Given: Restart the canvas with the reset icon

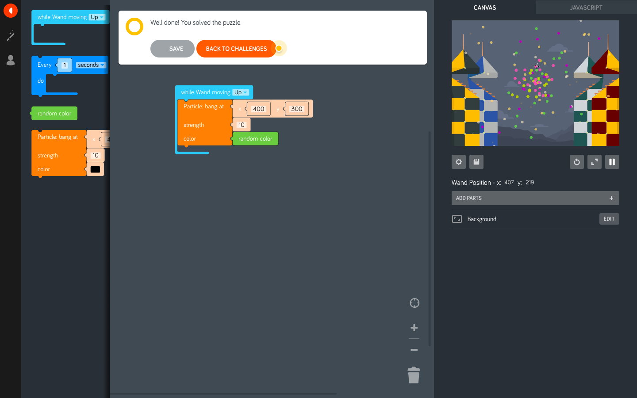Looking at the screenshot, I should (x=576, y=162).
